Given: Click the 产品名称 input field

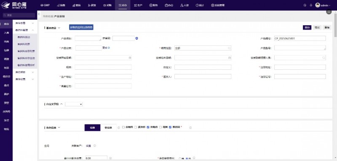Looking at the screenshot, I should coord(88,38).
